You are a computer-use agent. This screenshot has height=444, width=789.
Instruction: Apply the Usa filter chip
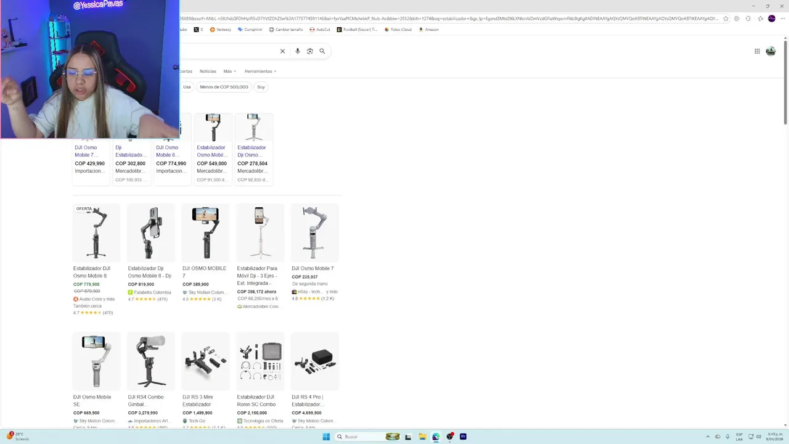[x=187, y=87]
